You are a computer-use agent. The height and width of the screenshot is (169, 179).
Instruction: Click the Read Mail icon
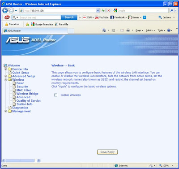click(x=122, y=30)
